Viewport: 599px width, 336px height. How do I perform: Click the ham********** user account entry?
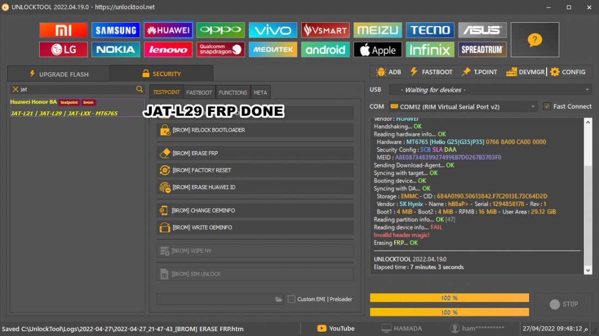pyautogui.click(x=477, y=328)
